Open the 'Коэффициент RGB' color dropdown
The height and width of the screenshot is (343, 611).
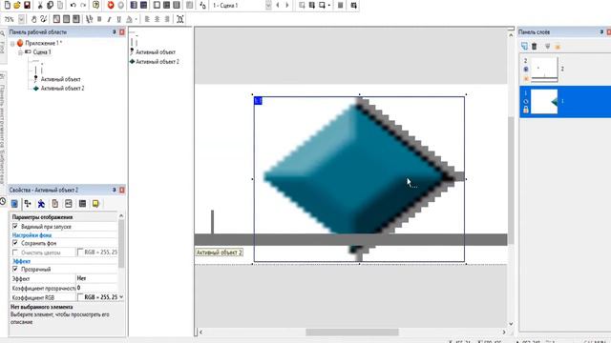point(121,296)
